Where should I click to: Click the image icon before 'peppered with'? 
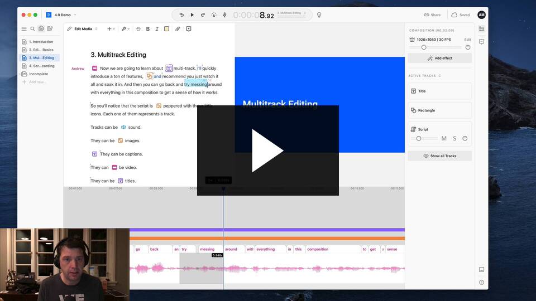point(159,106)
